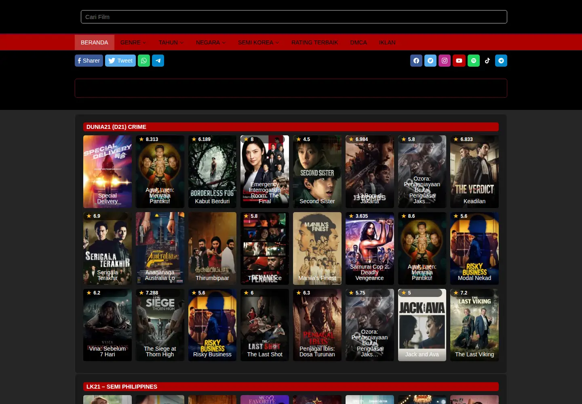The width and height of the screenshot is (582, 404).
Task: Open the Jack and Ava poster
Action: 422,325
